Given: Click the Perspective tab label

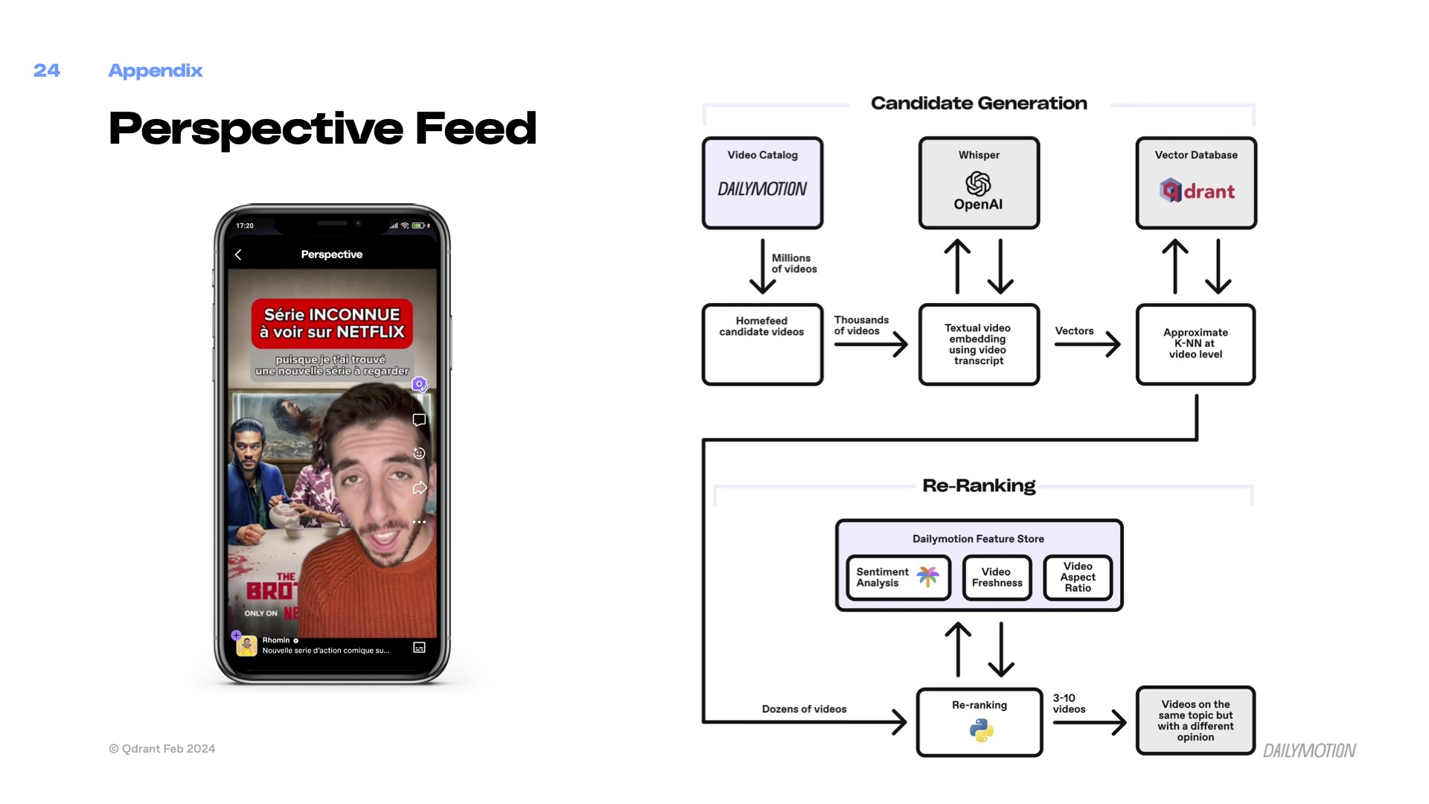Looking at the screenshot, I should (332, 253).
